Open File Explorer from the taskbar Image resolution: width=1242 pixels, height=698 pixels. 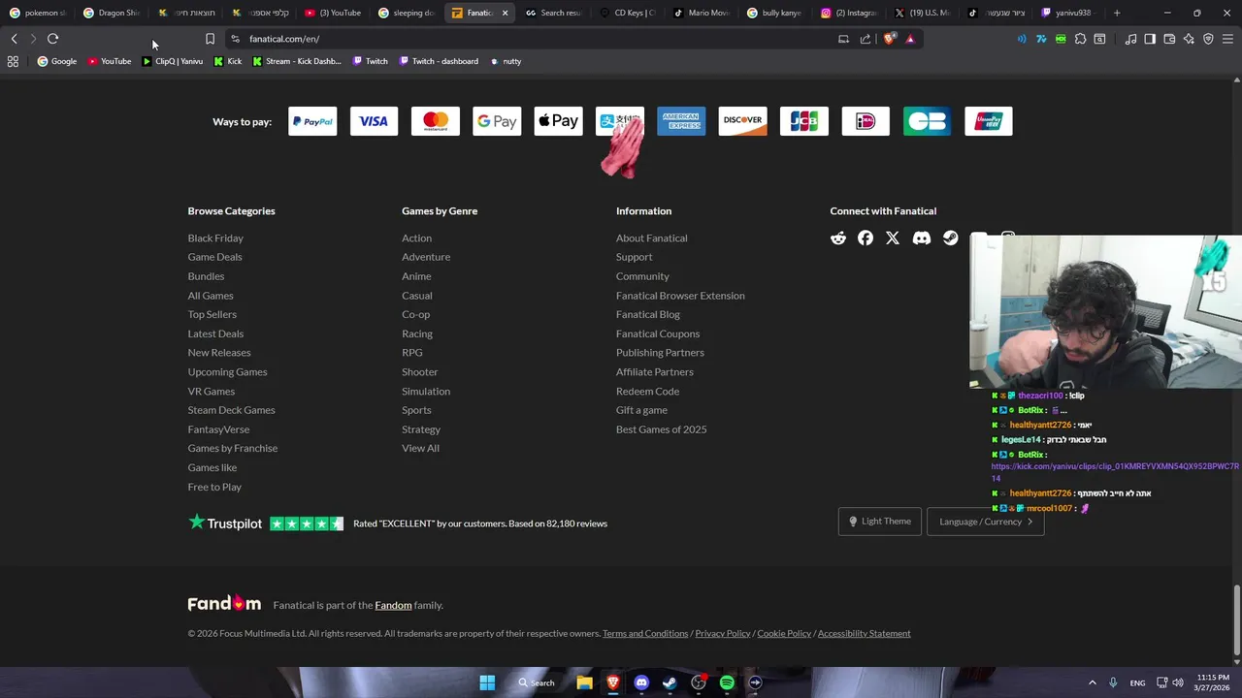coord(584,682)
